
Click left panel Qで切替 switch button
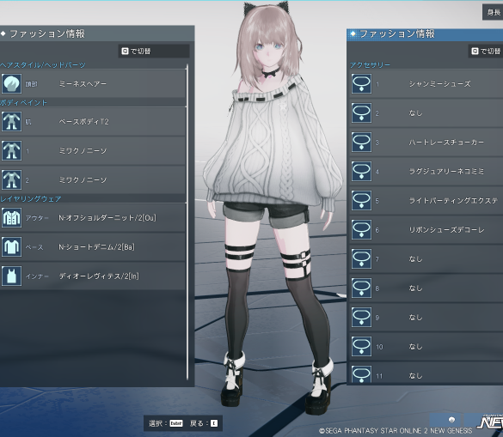154,51
